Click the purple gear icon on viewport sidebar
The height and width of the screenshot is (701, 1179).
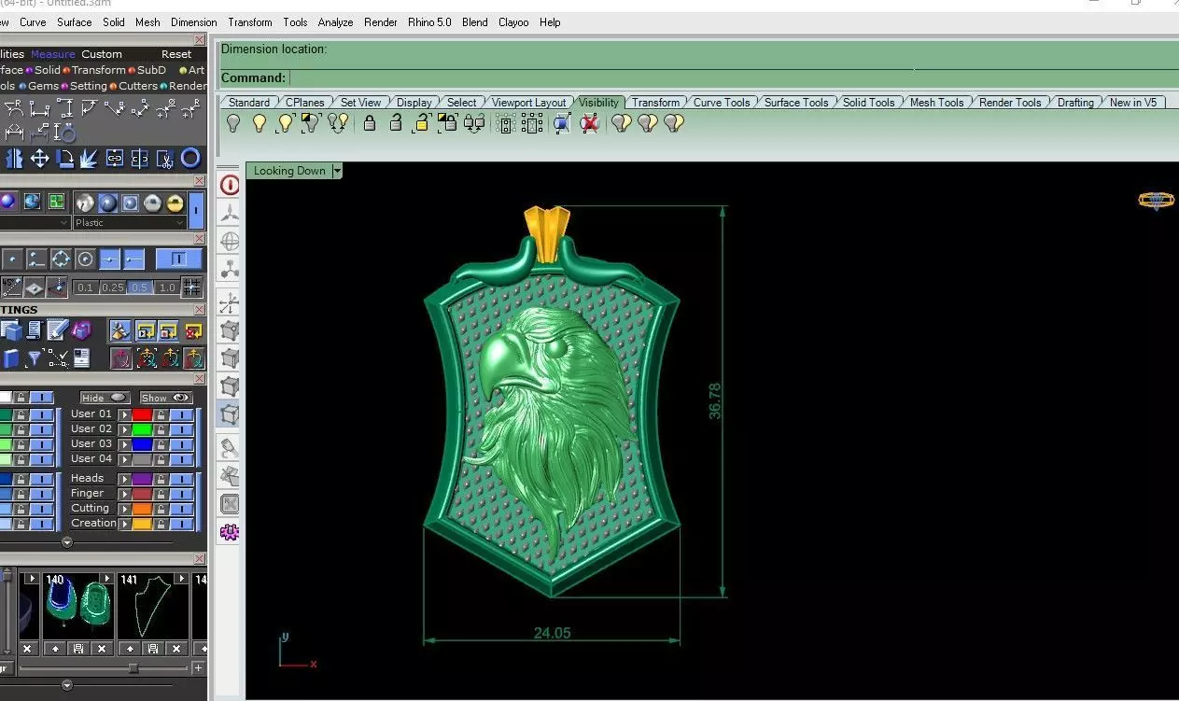pos(230,533)
